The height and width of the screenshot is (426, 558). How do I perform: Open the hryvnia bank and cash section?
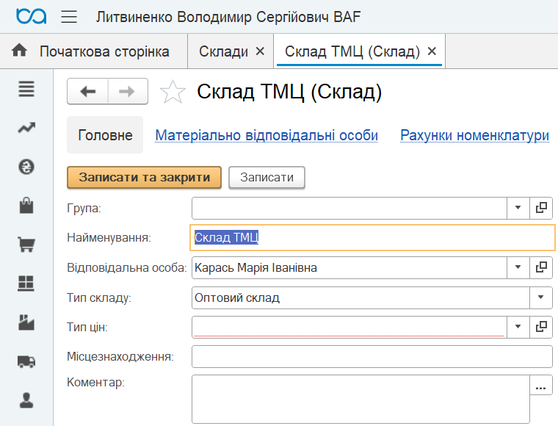click(x=26, y=167)
